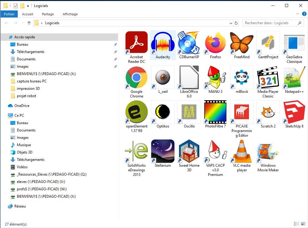Viewport: 308px width, 228px height.
Task: Select the GeoGebra Classique icon
Action: pyautogui.click(x=294, y=43)
